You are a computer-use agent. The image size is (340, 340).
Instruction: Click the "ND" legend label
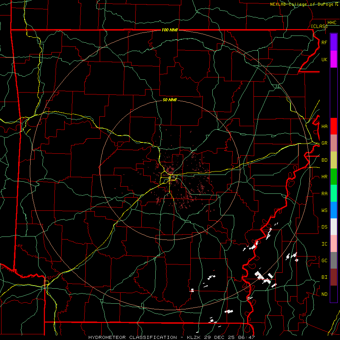pyautogui.click(x=324, y=294)
